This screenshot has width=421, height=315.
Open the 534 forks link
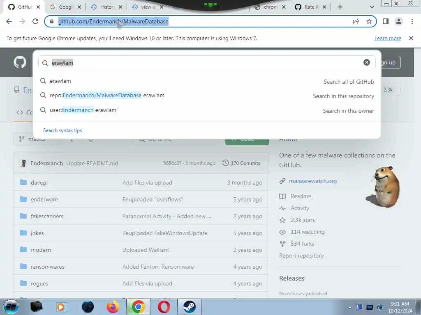point(302,244)
